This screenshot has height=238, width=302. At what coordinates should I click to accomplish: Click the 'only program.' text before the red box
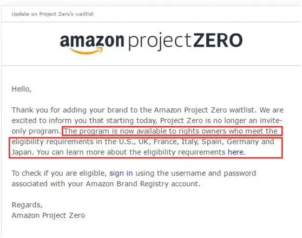pos(36,131)
